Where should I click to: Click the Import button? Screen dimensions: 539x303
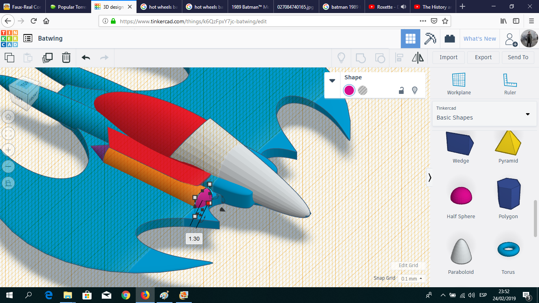(449, 57)
